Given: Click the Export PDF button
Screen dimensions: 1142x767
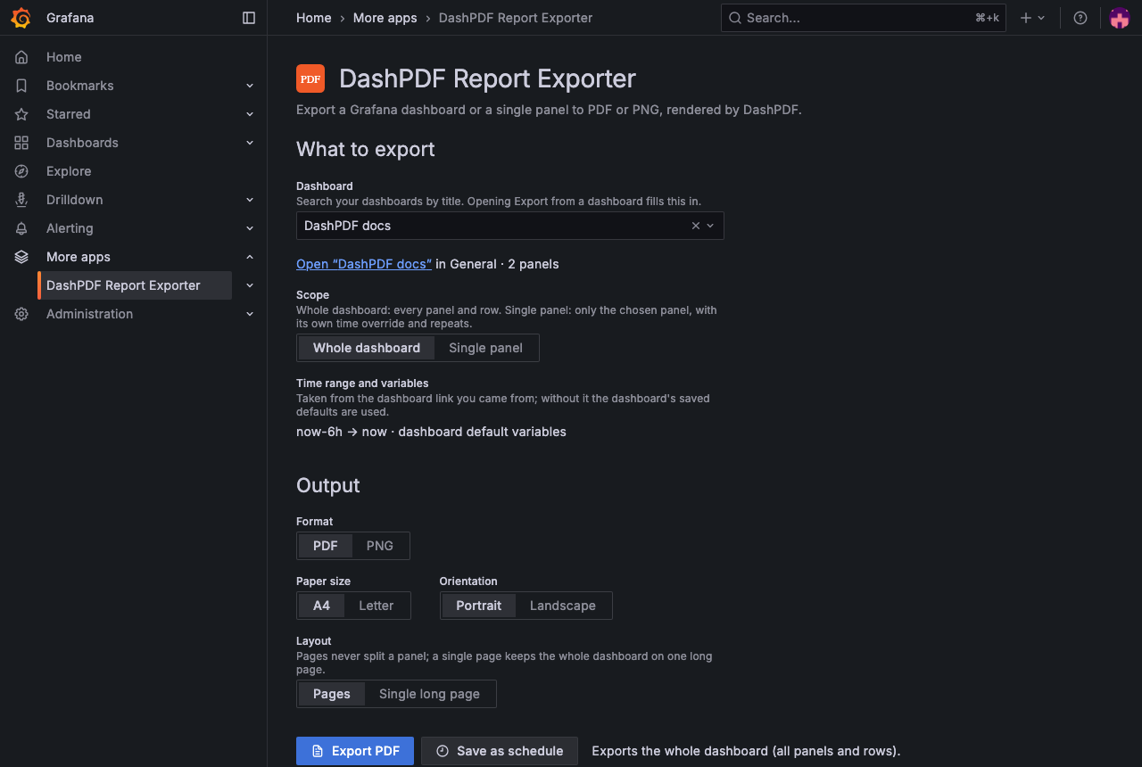Looking at the screenshot, I should 355,751.
